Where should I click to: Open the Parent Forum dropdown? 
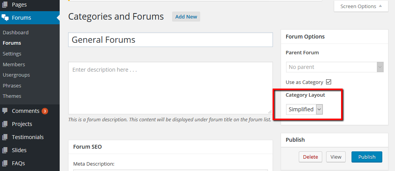tap(335, 67)
